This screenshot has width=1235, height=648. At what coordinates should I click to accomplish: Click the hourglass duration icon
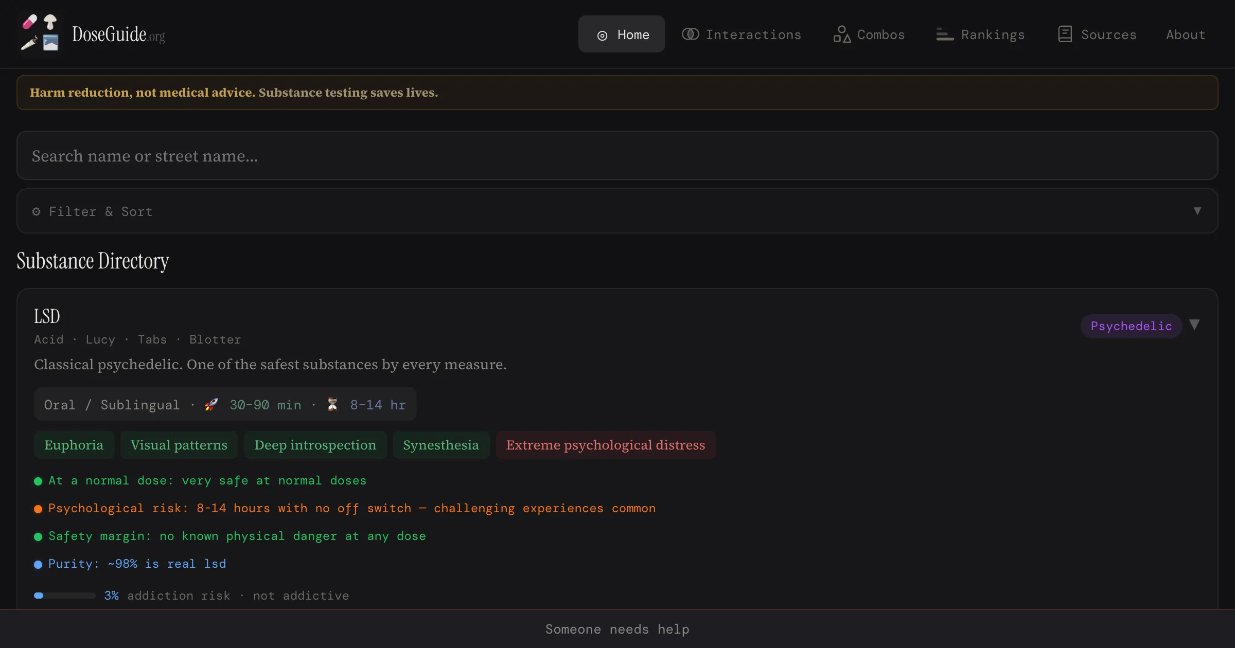tap(332, 405)
